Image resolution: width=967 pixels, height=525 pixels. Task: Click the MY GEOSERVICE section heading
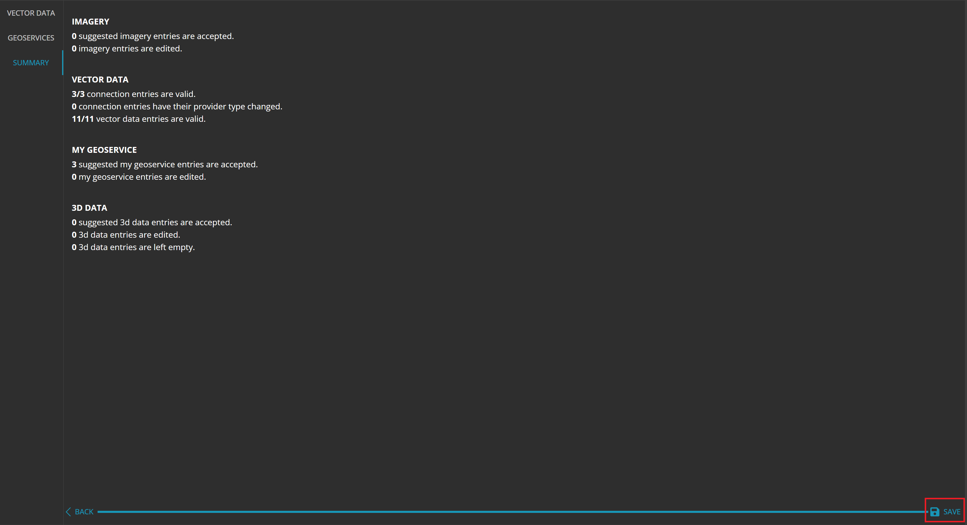[x=104, y=150]
